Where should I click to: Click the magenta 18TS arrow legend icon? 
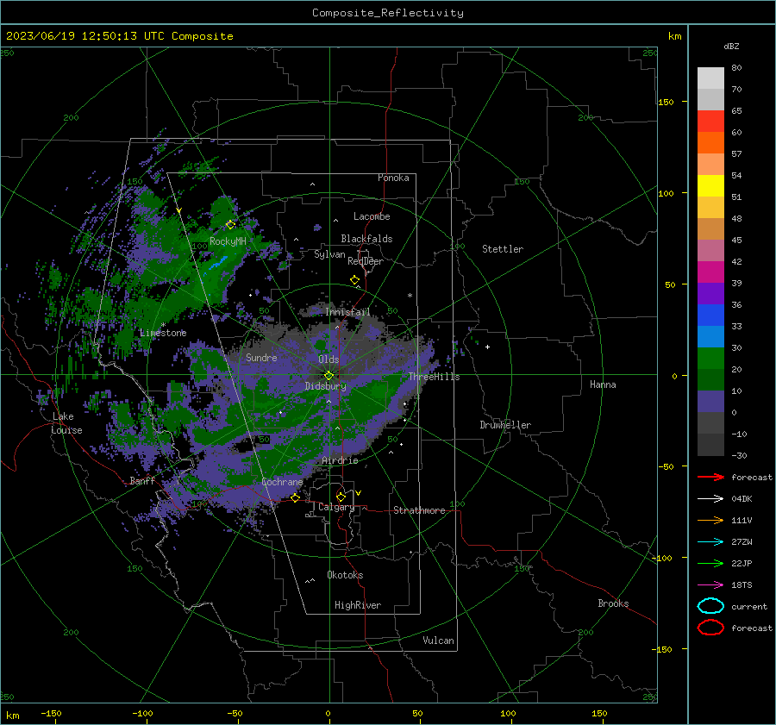tap(710, 585)
